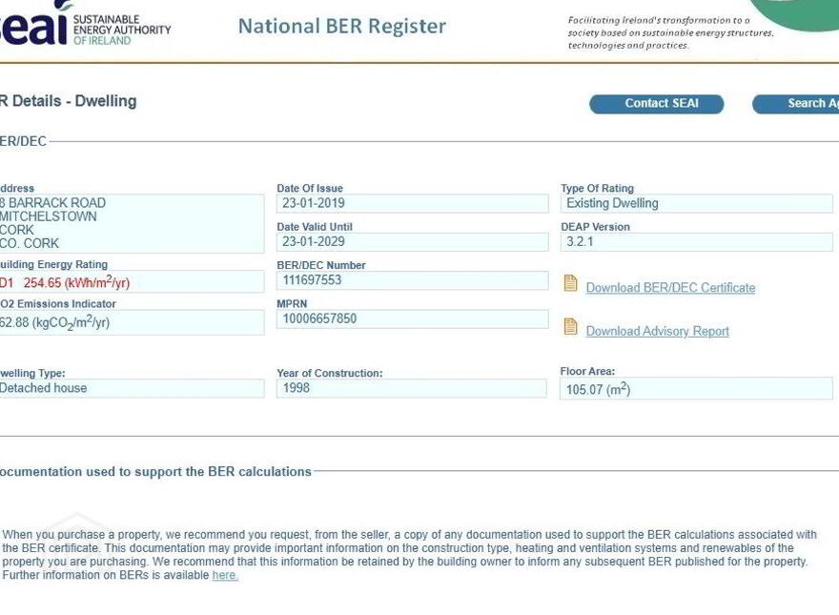Screen dimensions: 839x615
Task: Click the Year of Construction field 1998
Action: pos(412,389)
